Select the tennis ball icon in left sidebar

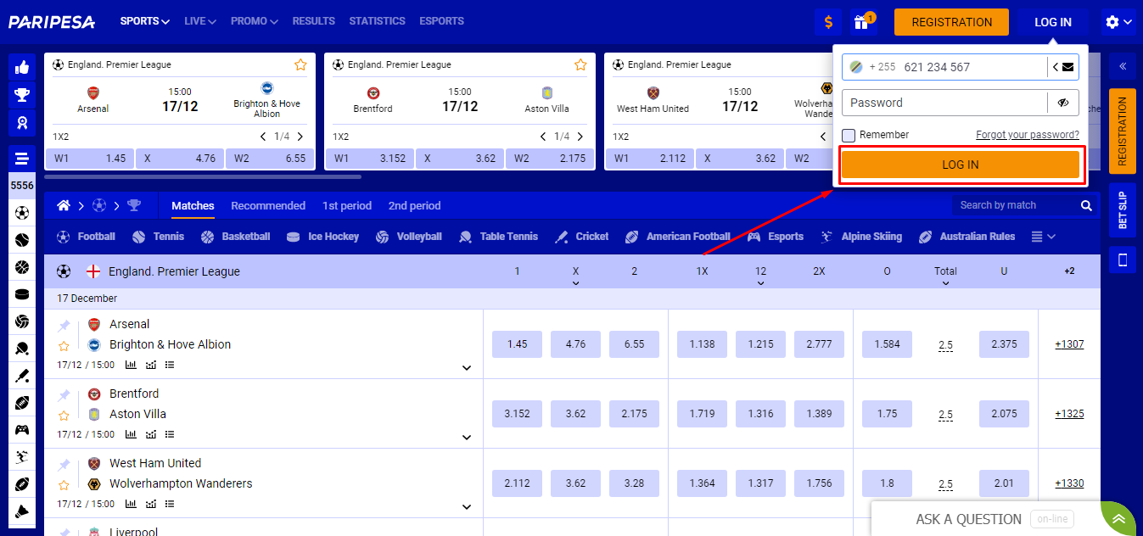[22, 240]
